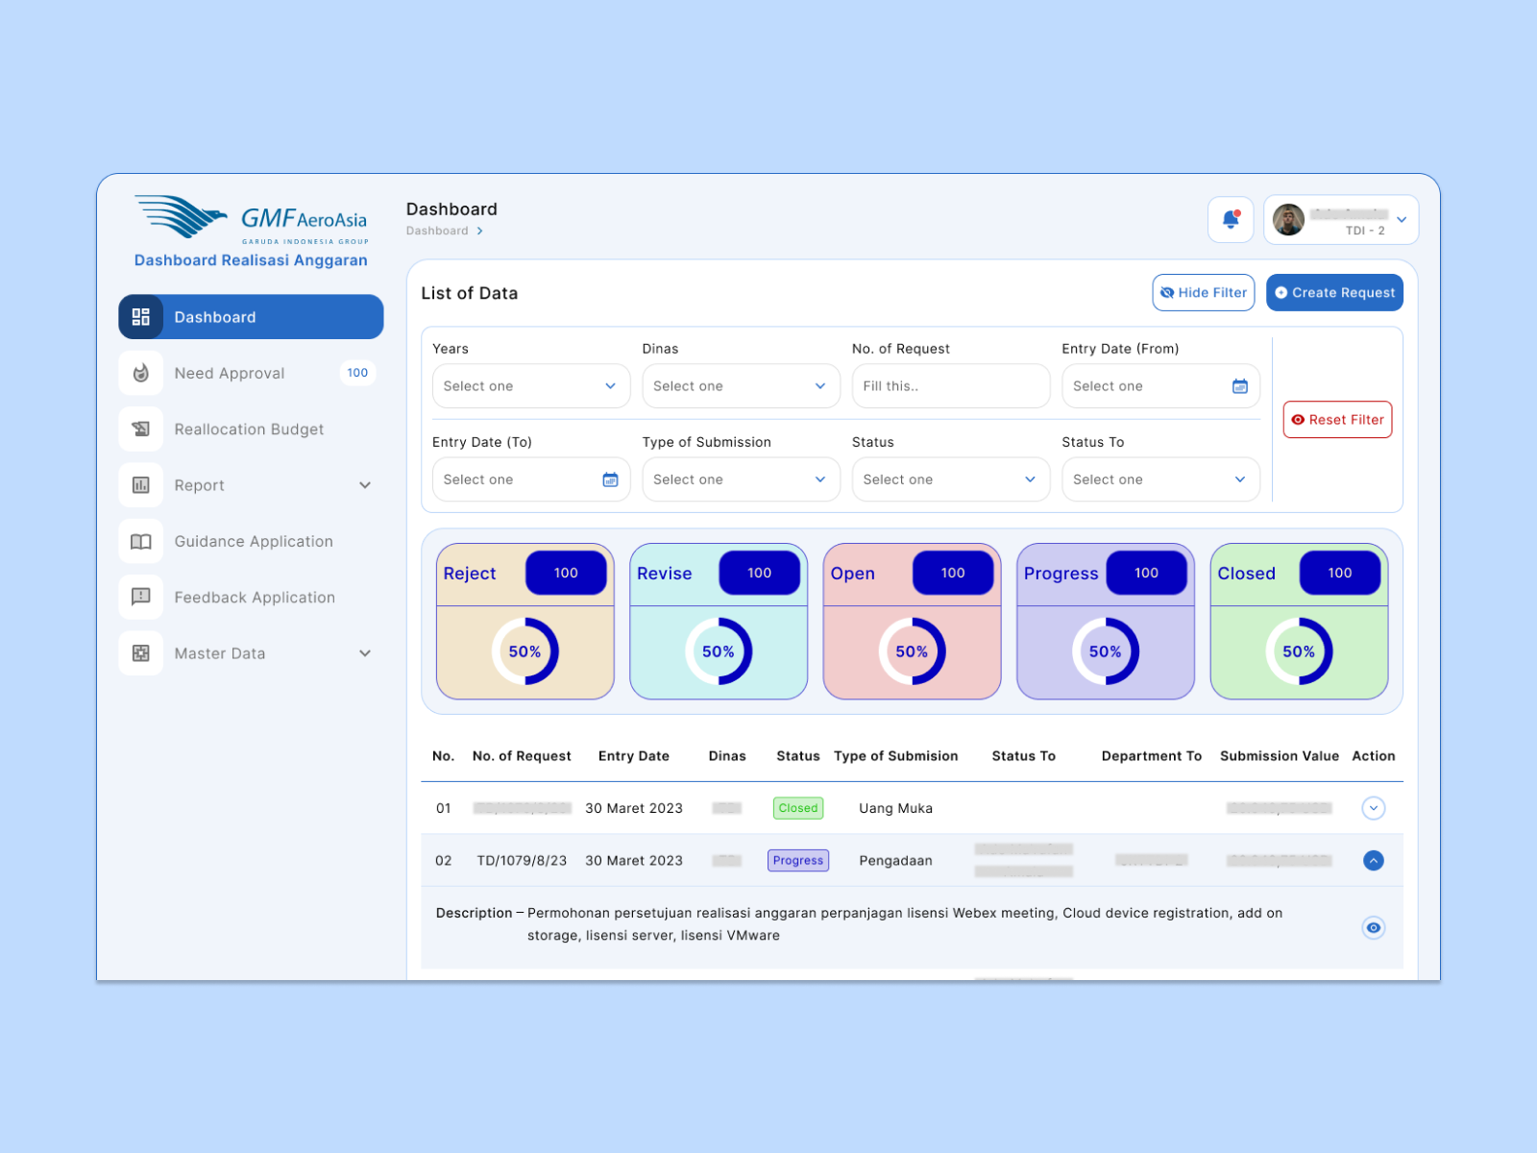Click the No. of Request input field
Screen dimensions: 1537x1153
949,386
